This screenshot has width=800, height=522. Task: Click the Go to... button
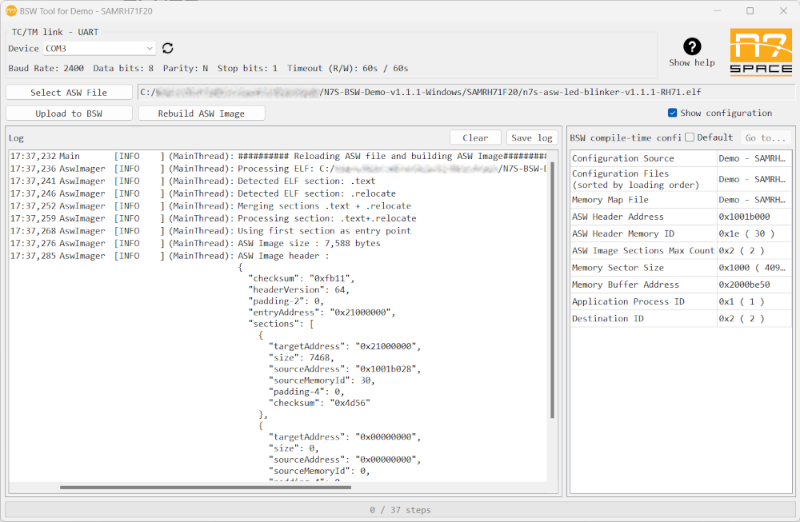click(766, 137)
